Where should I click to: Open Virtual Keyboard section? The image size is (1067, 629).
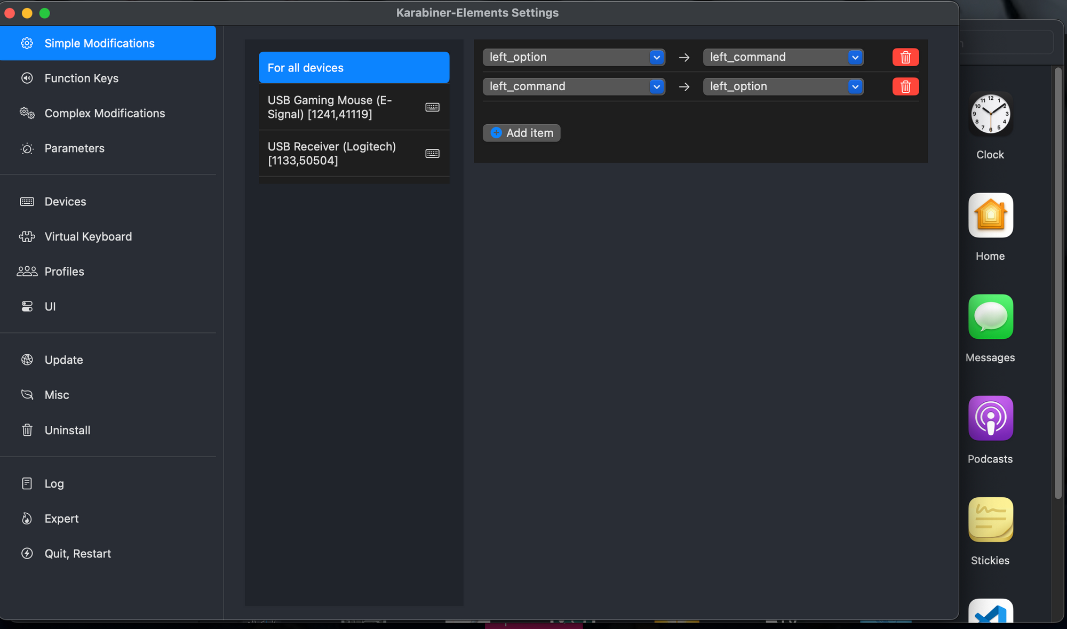(108, 236)
